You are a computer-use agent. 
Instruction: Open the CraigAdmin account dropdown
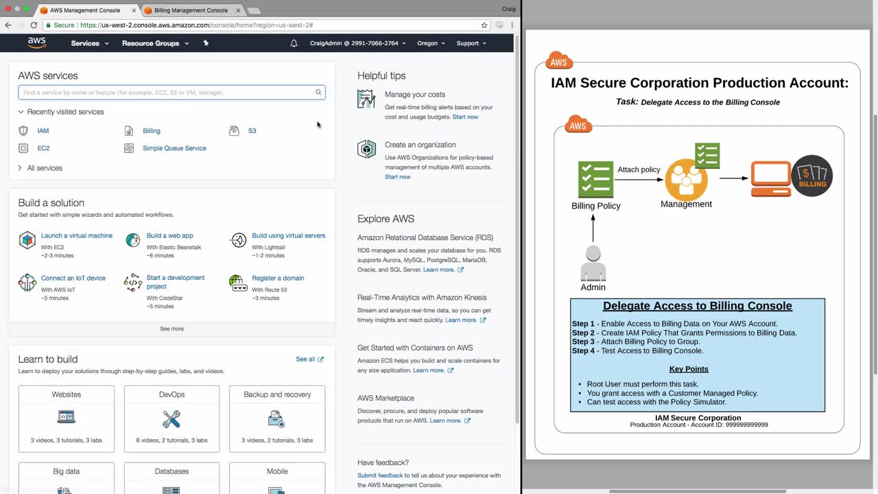(x=357, y=43)
